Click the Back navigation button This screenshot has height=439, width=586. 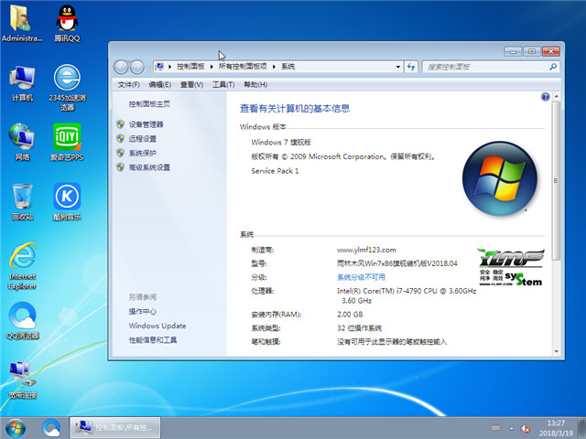tap(121, 67)
